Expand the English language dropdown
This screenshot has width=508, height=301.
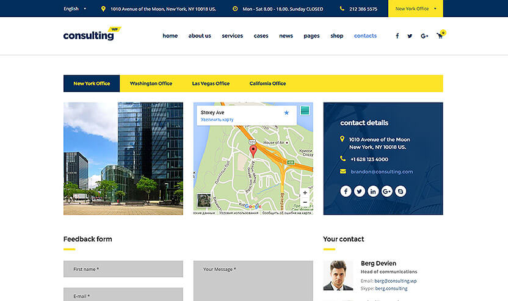click(x=74, y=9)
